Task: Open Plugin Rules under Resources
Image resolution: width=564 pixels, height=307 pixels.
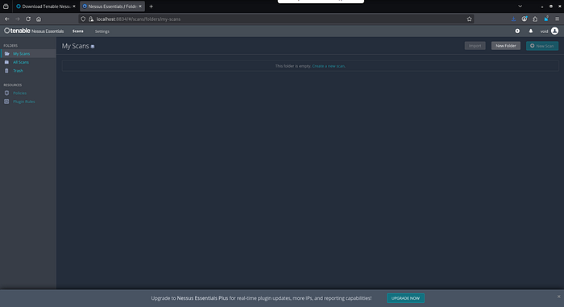Action: 23,102
